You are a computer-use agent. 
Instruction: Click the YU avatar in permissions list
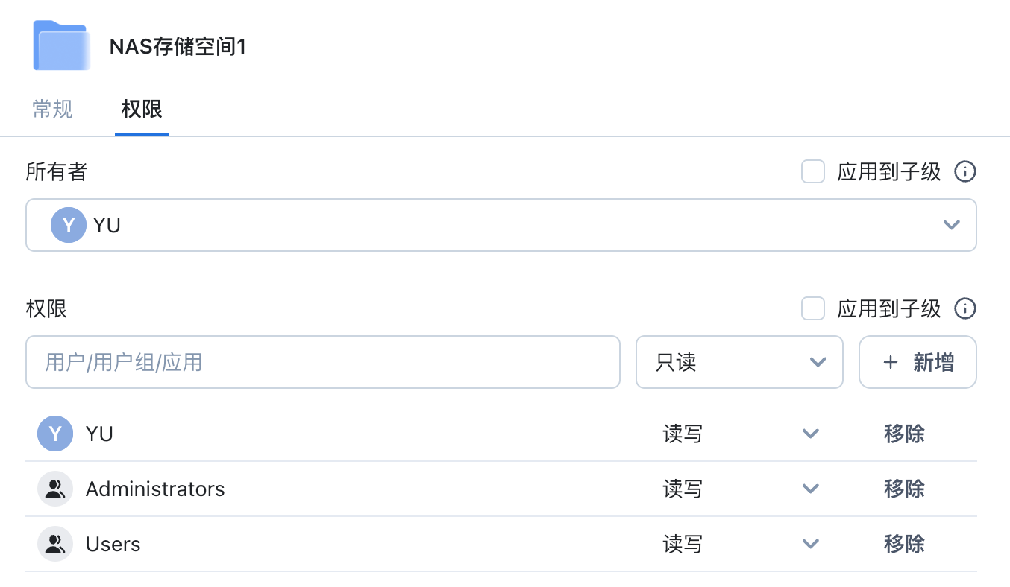pos(55,434)
